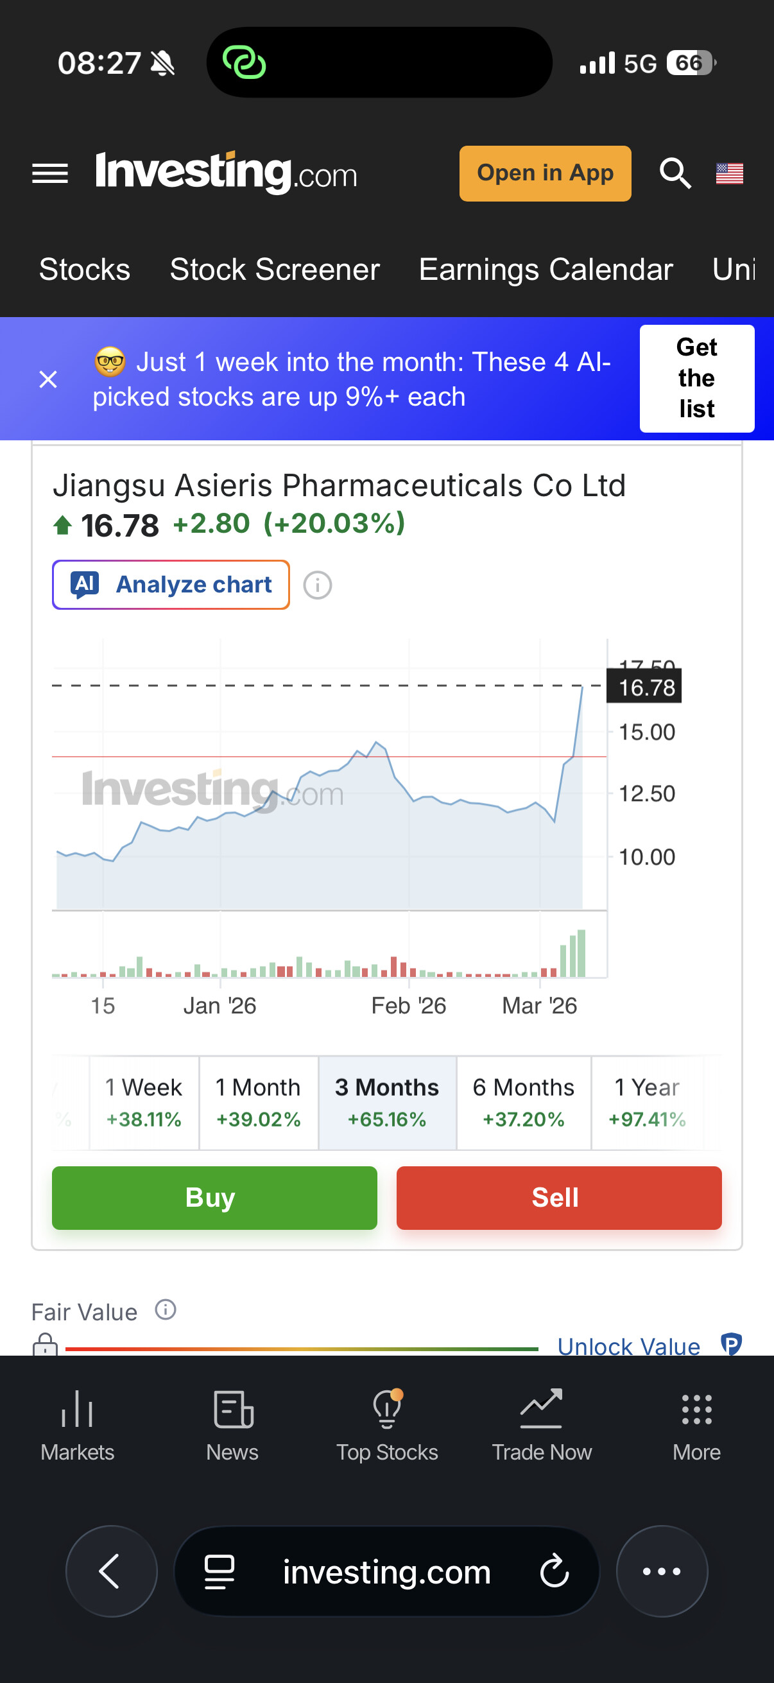
Task: Dismiss the AI-picked stocks banner
Action: (x=48, y=379)
